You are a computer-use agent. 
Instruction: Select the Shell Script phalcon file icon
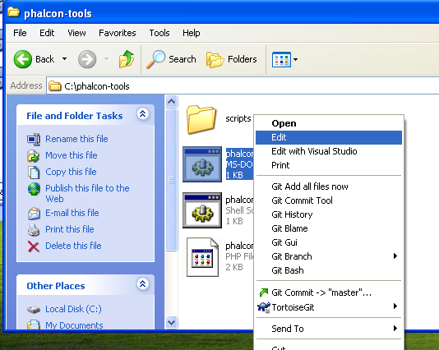(x=202, y=210)
